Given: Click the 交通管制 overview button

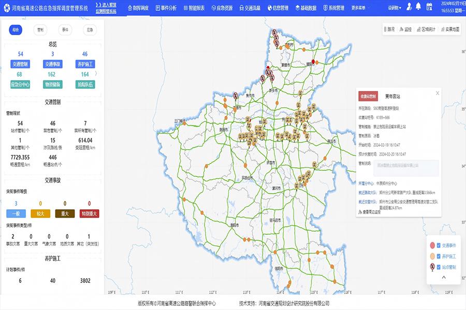Looking at the screenshot, I should click(x=20, y=64).
